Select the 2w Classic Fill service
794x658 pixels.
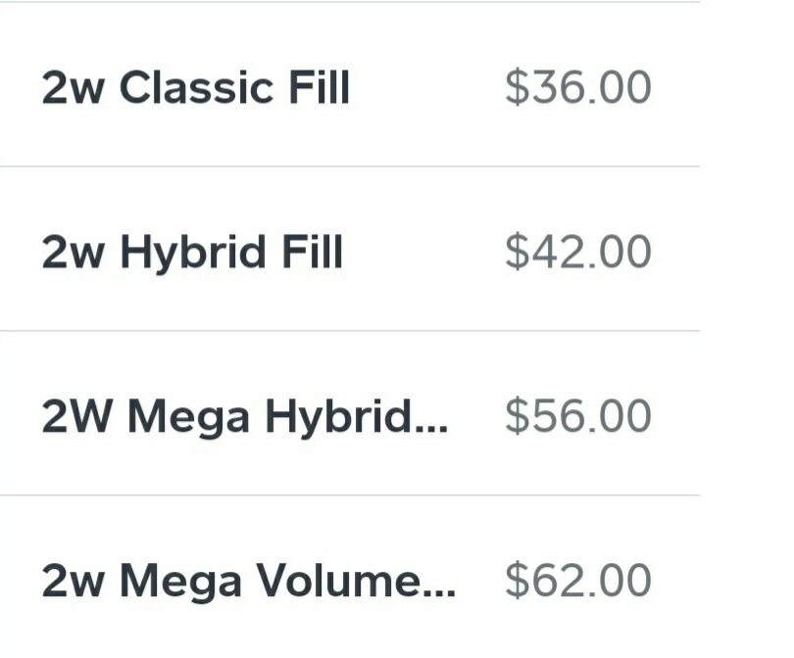[x=195, y=88]
